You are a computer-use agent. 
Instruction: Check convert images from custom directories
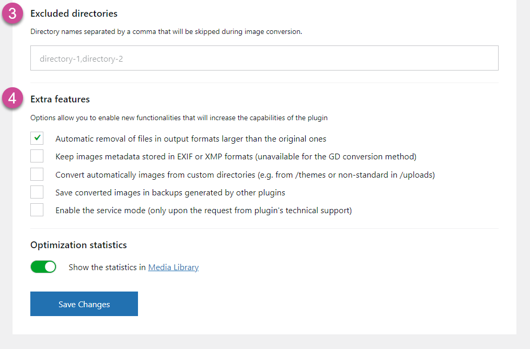click(37, 174)
